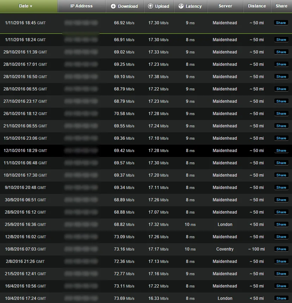Click the Coventry server cell
Screen dimensions: 292x303
click(x=225, y=249)
